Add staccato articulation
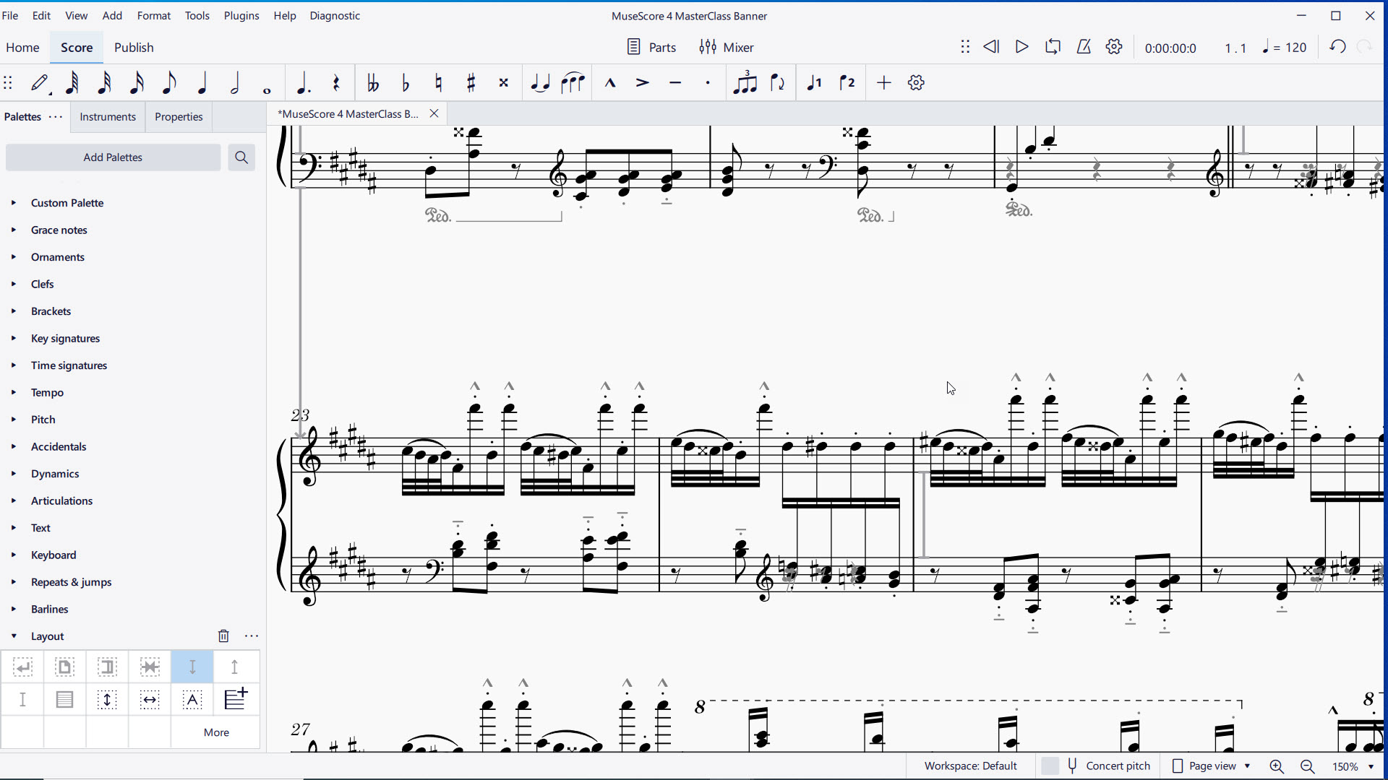The width and height of the screenshot is (1388, 780). [708, 83]
